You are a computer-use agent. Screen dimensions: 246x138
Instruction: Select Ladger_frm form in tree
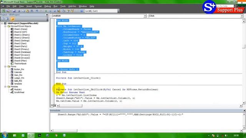(x=19, y=78)
